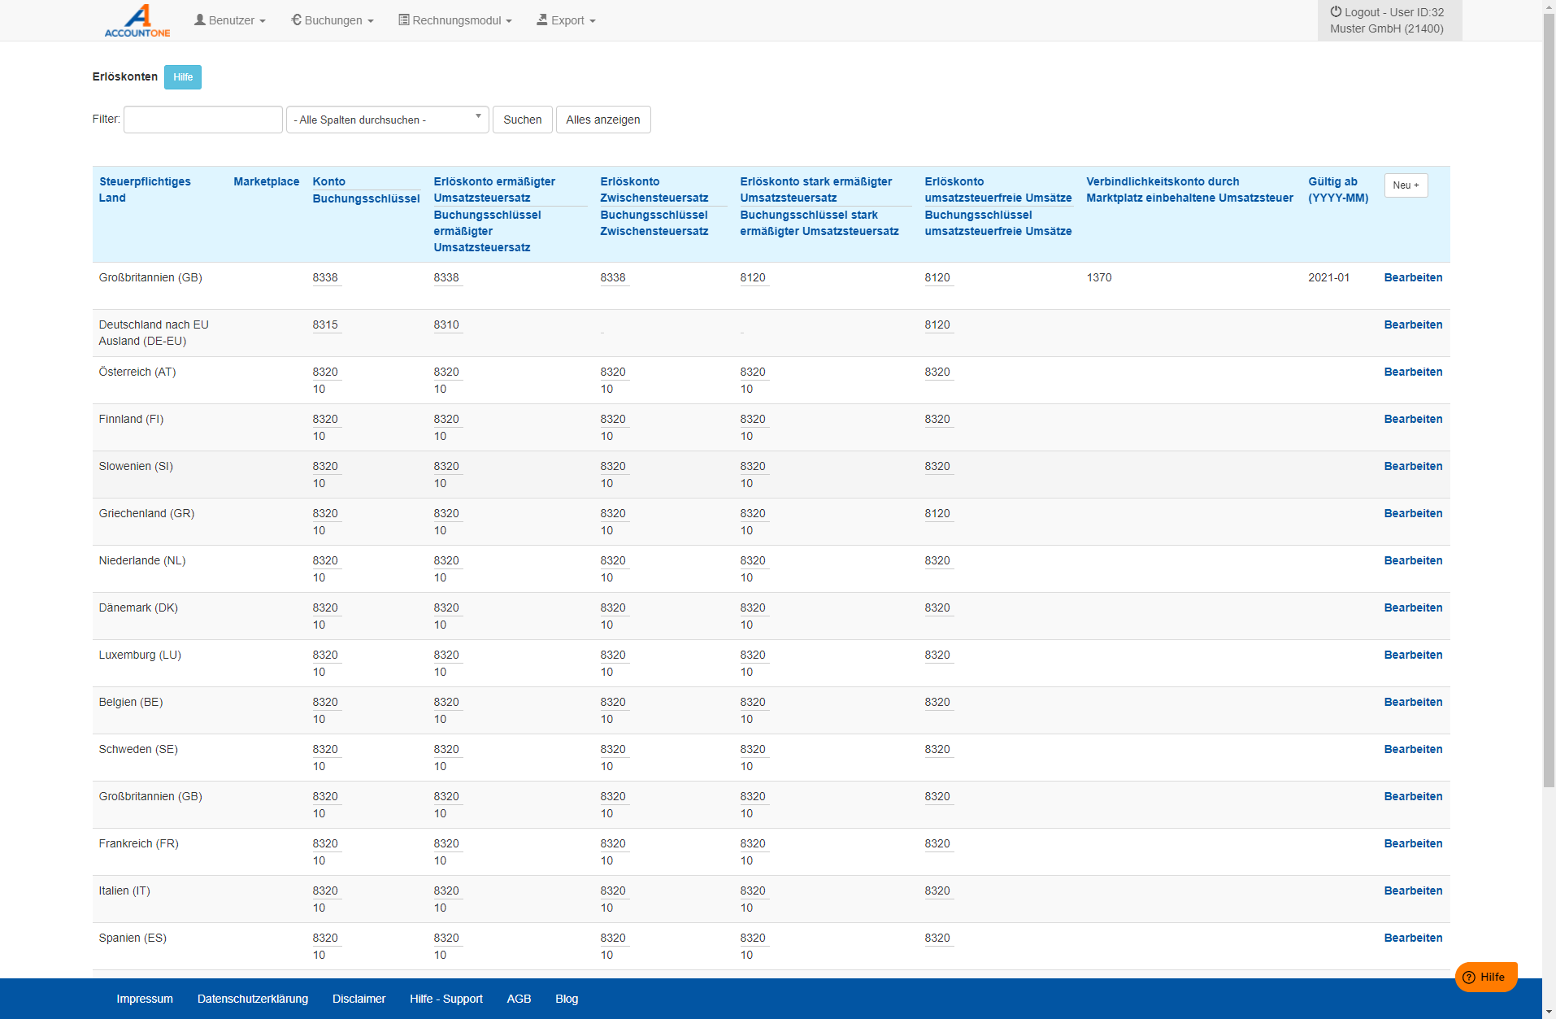Open the orange Hilfe chat widget
Image resolution: width=1556 pixels, height=1019 pixels.
(x=1485, y=977)
